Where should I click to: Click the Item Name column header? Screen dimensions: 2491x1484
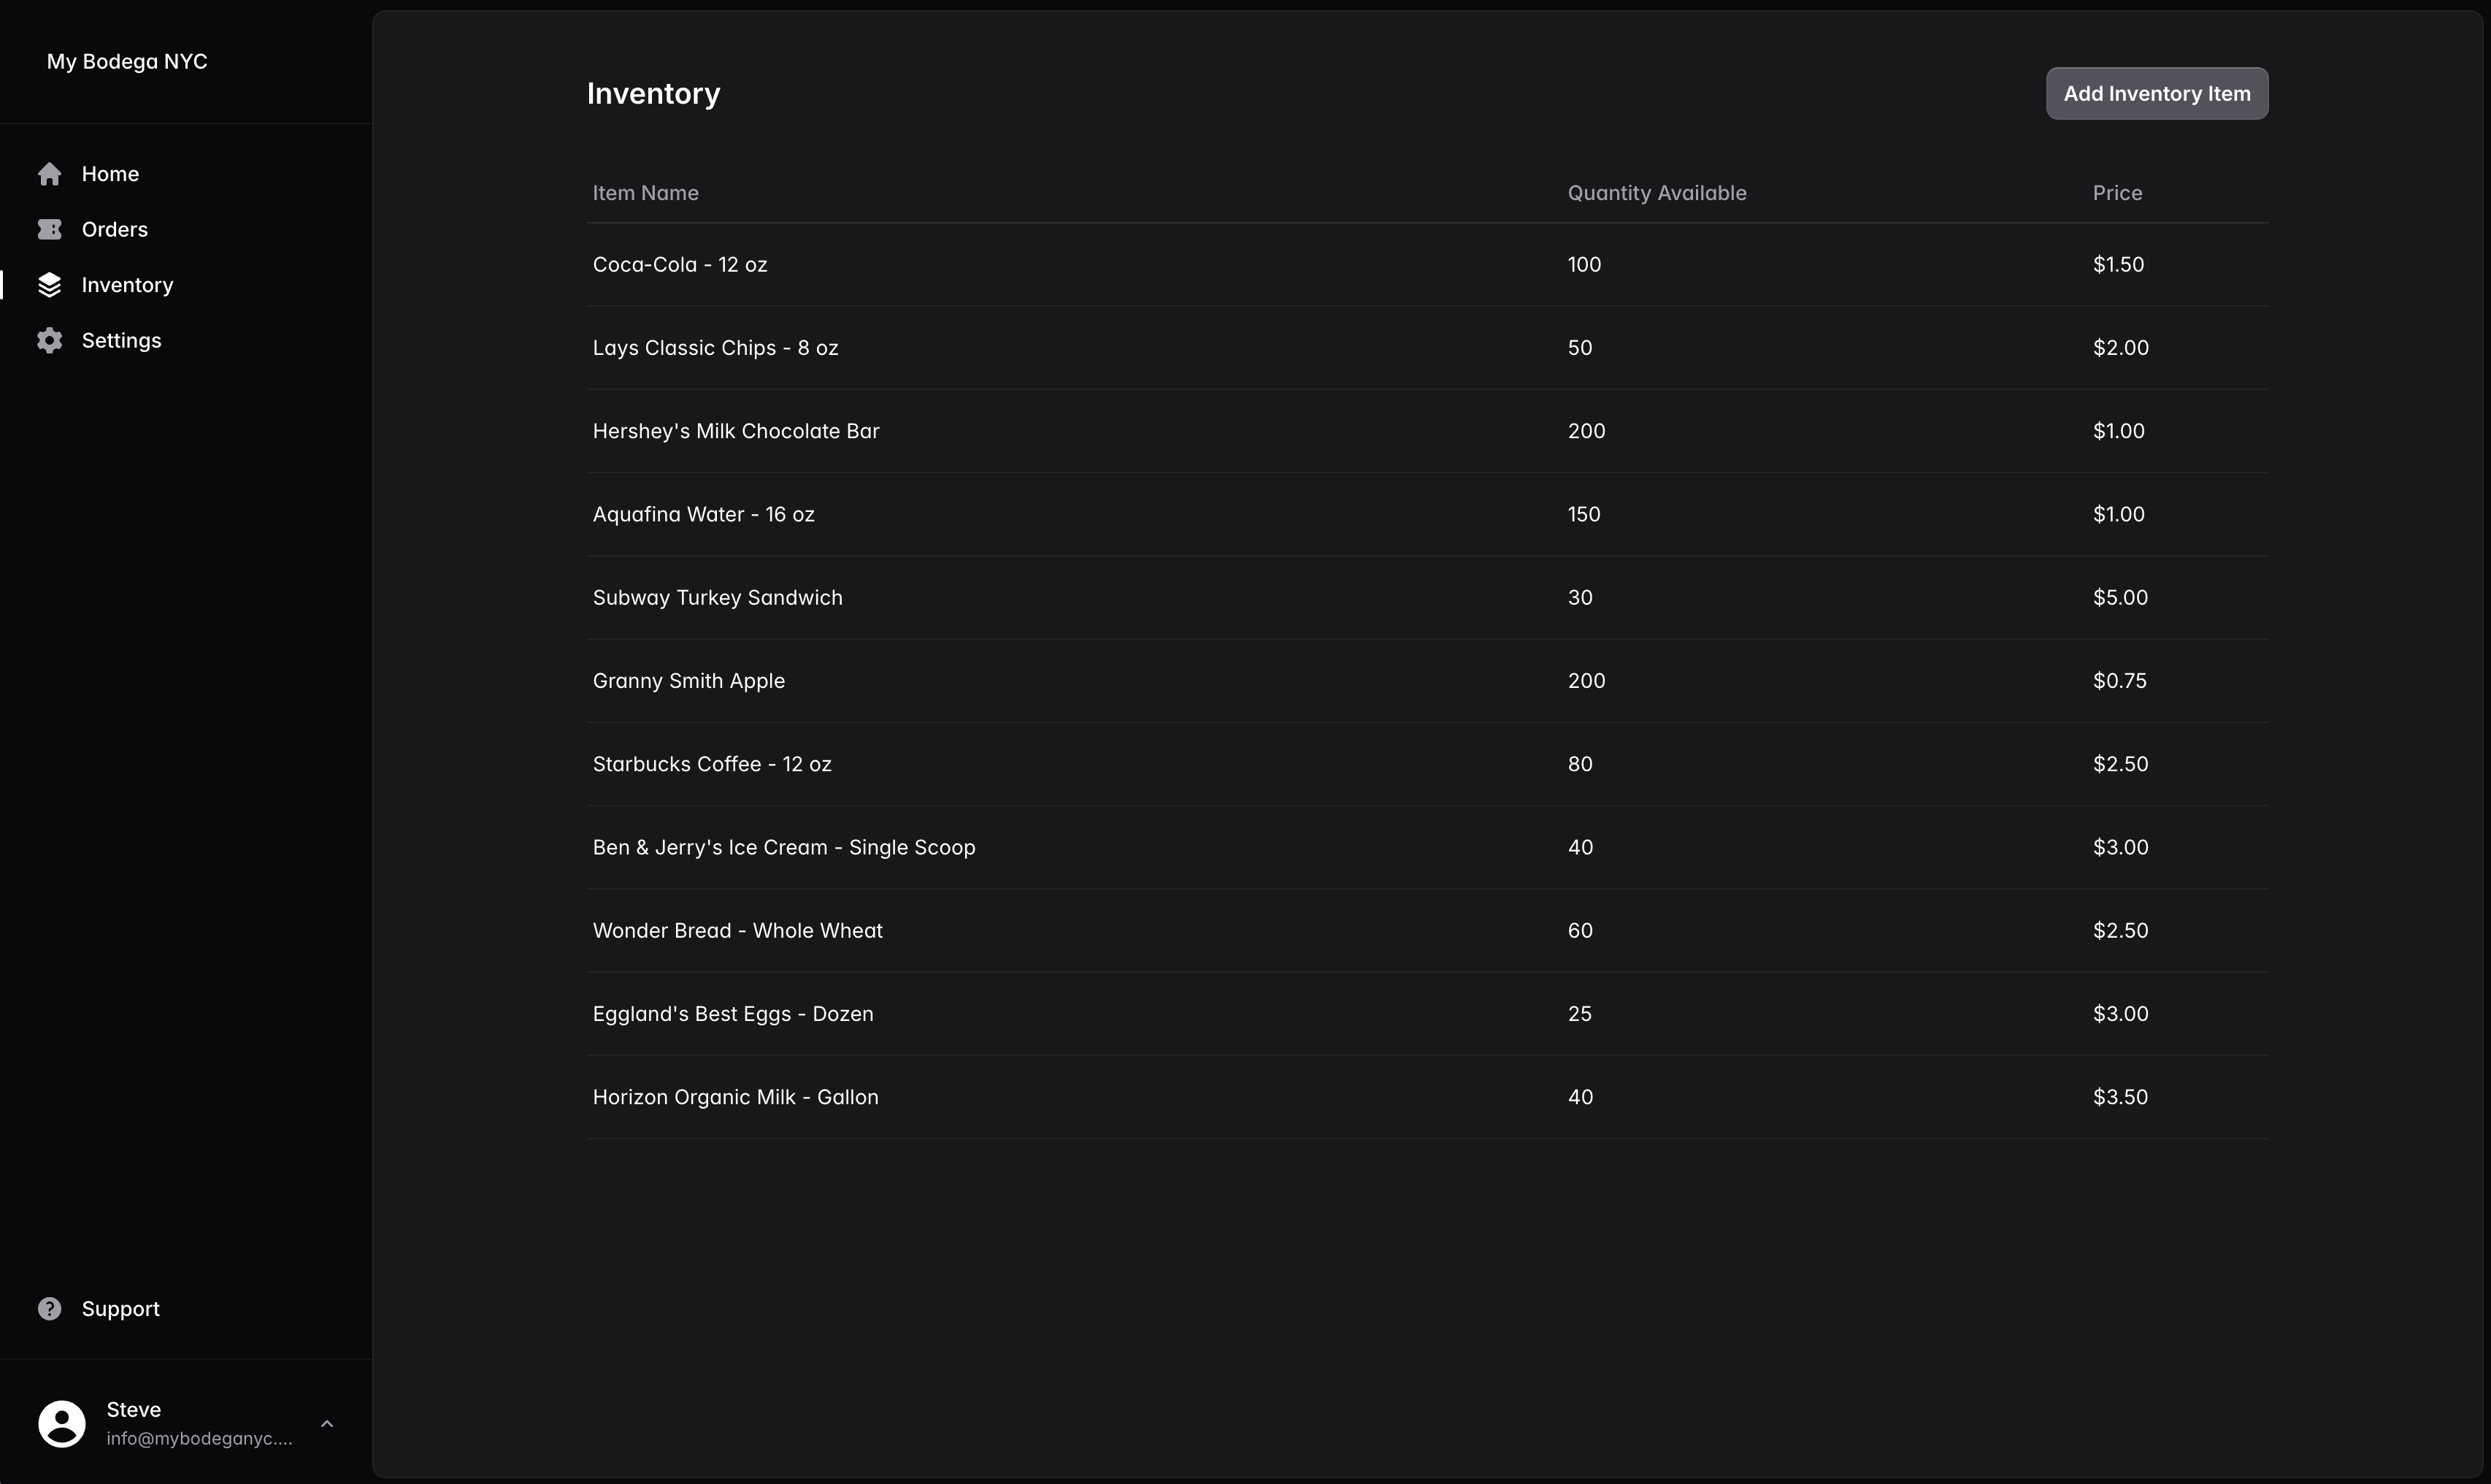[645, 193]
